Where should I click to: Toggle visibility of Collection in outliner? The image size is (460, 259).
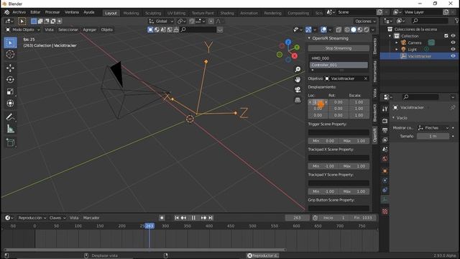[453, 36]
